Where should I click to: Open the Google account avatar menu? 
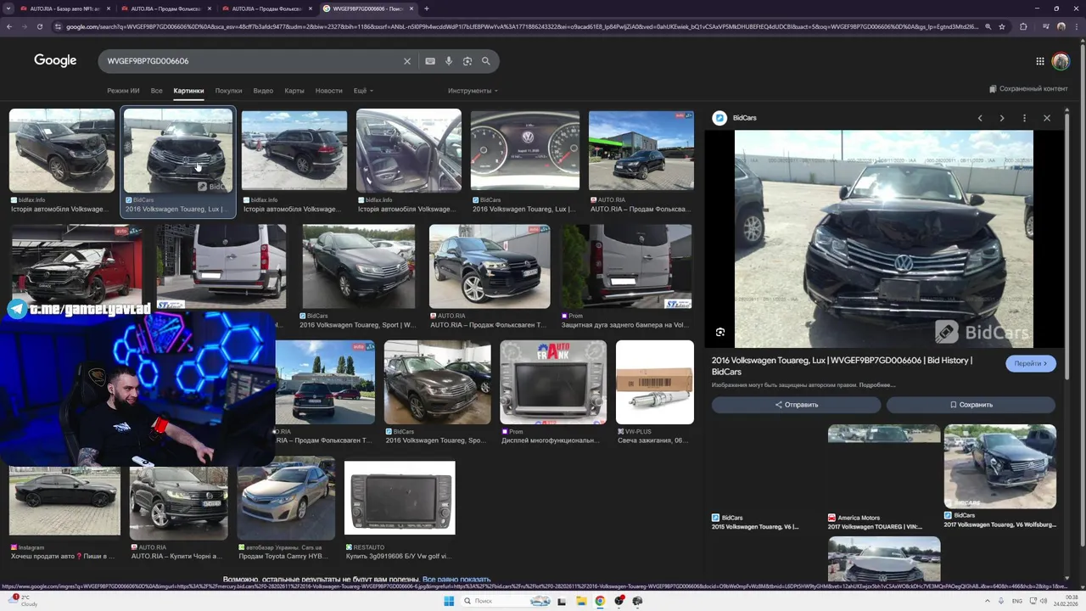click(1061, 61)
